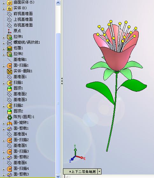Select the 右视基准面 plane icon
154x178 pixels.
tap(10, 25)
